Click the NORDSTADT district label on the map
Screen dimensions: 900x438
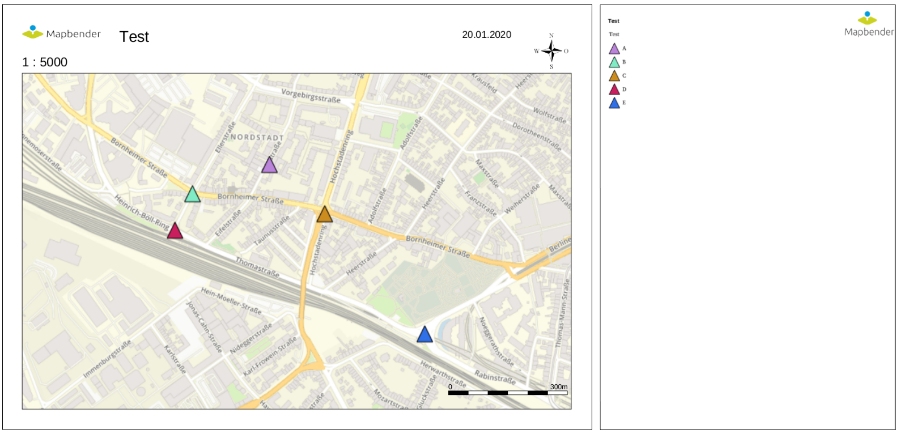click(x=257, y=137)
